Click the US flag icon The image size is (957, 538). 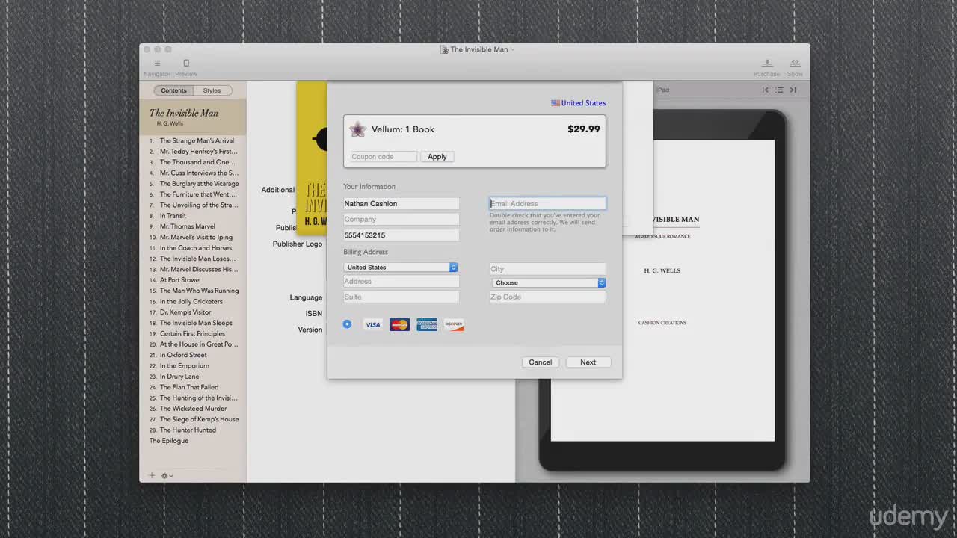tap(556, 103)
